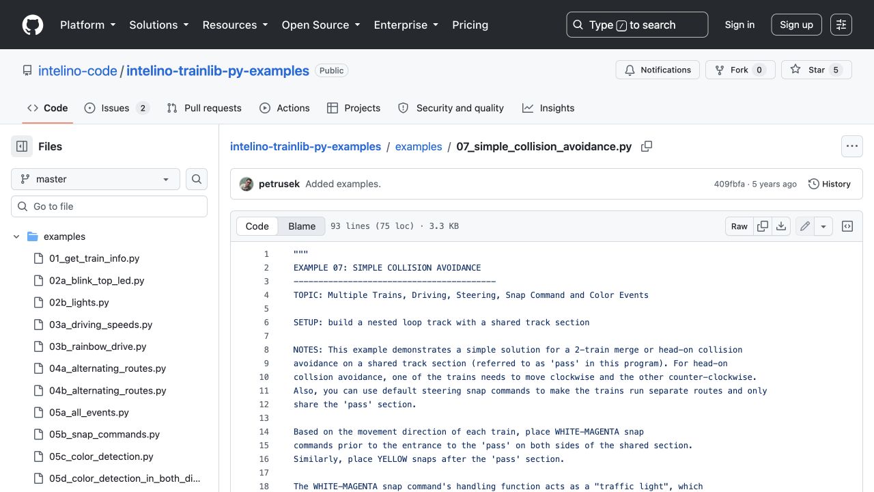Open 01_get_train_info.py in the file tree
Image resolution: width=874 pixels, height=492 pixels.
(94, 258)
